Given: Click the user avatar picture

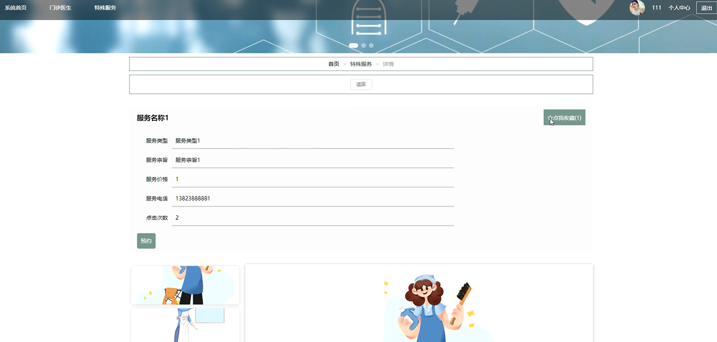Looking at the screenshot, I should tap(637, 8).
